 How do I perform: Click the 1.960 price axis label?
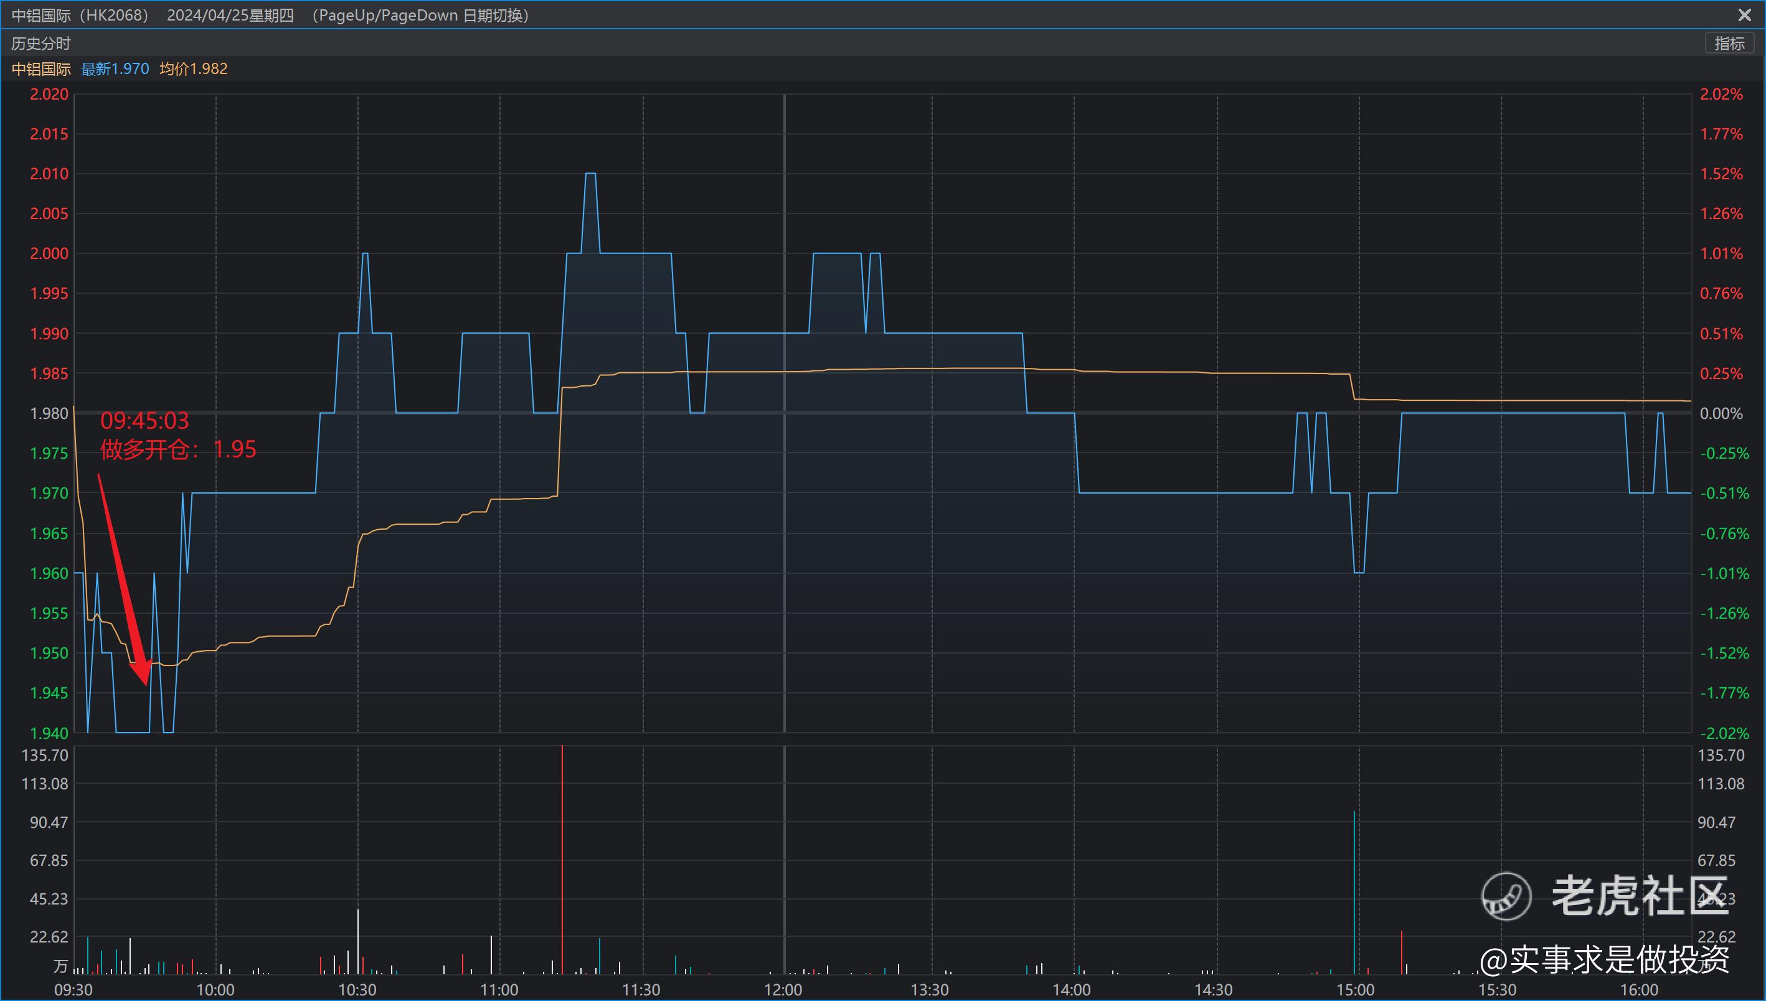49,573
